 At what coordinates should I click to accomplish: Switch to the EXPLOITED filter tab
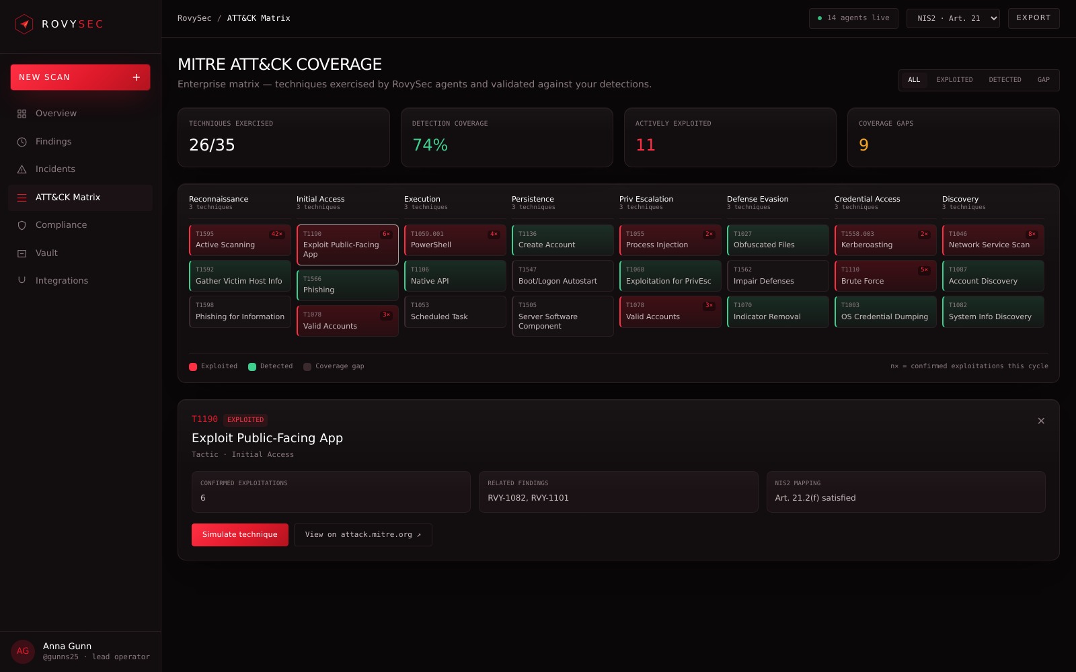pos(954,80)
